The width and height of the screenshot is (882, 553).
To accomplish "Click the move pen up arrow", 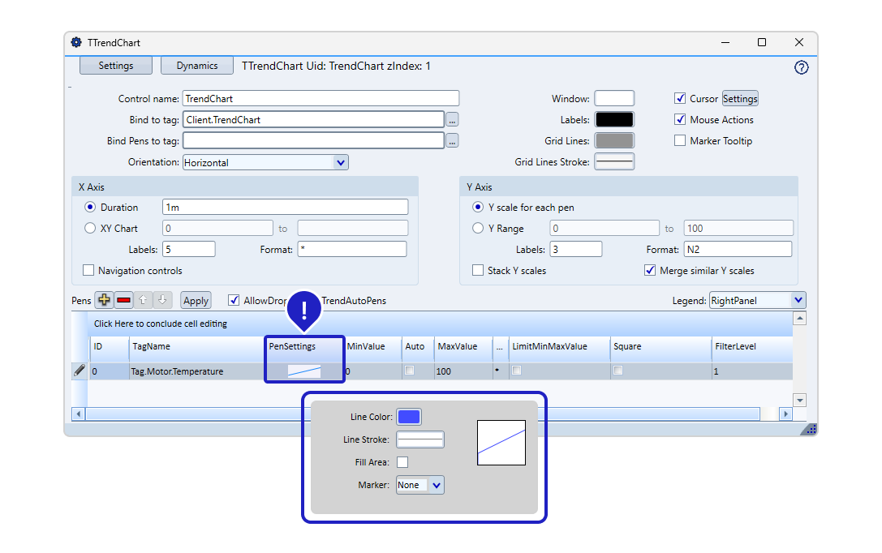I will coord(144,300).
